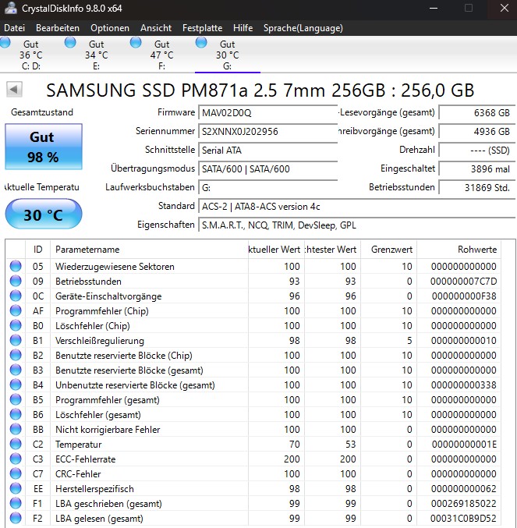Viewport: 517px width, 528px height.
Task: Click status dot for CRC-Fehler
Action: point(16,473)
